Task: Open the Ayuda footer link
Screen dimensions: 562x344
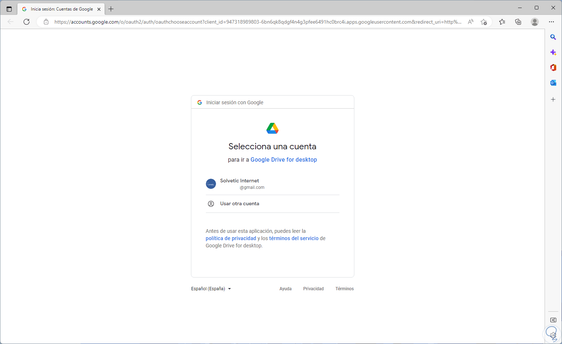Action: [285, 289]
